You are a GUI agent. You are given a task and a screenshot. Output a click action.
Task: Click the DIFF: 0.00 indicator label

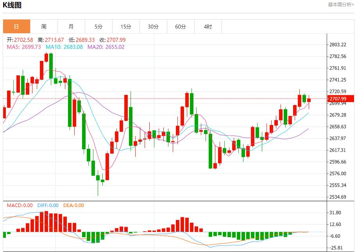tap(48, 206)
